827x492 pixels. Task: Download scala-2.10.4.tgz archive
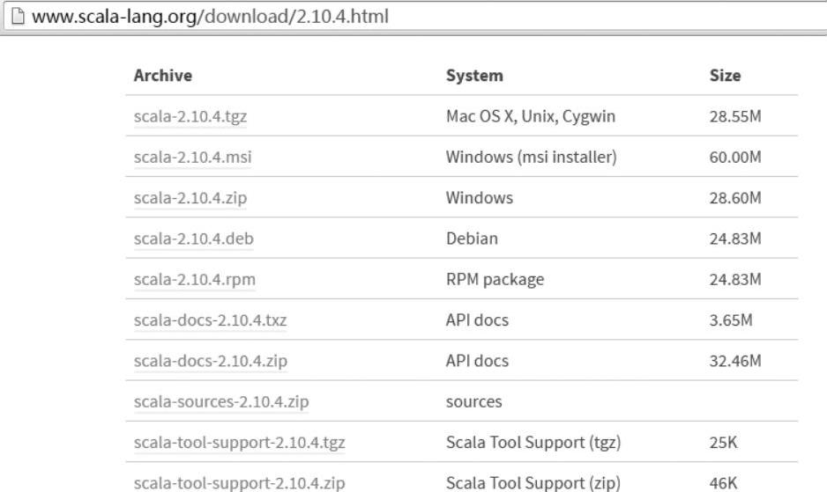(190, 116)
